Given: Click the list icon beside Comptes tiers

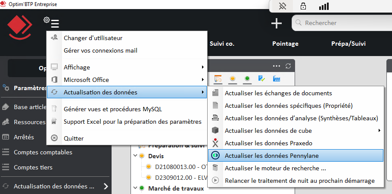Looking at the screenshot, I should pos(6,167).
